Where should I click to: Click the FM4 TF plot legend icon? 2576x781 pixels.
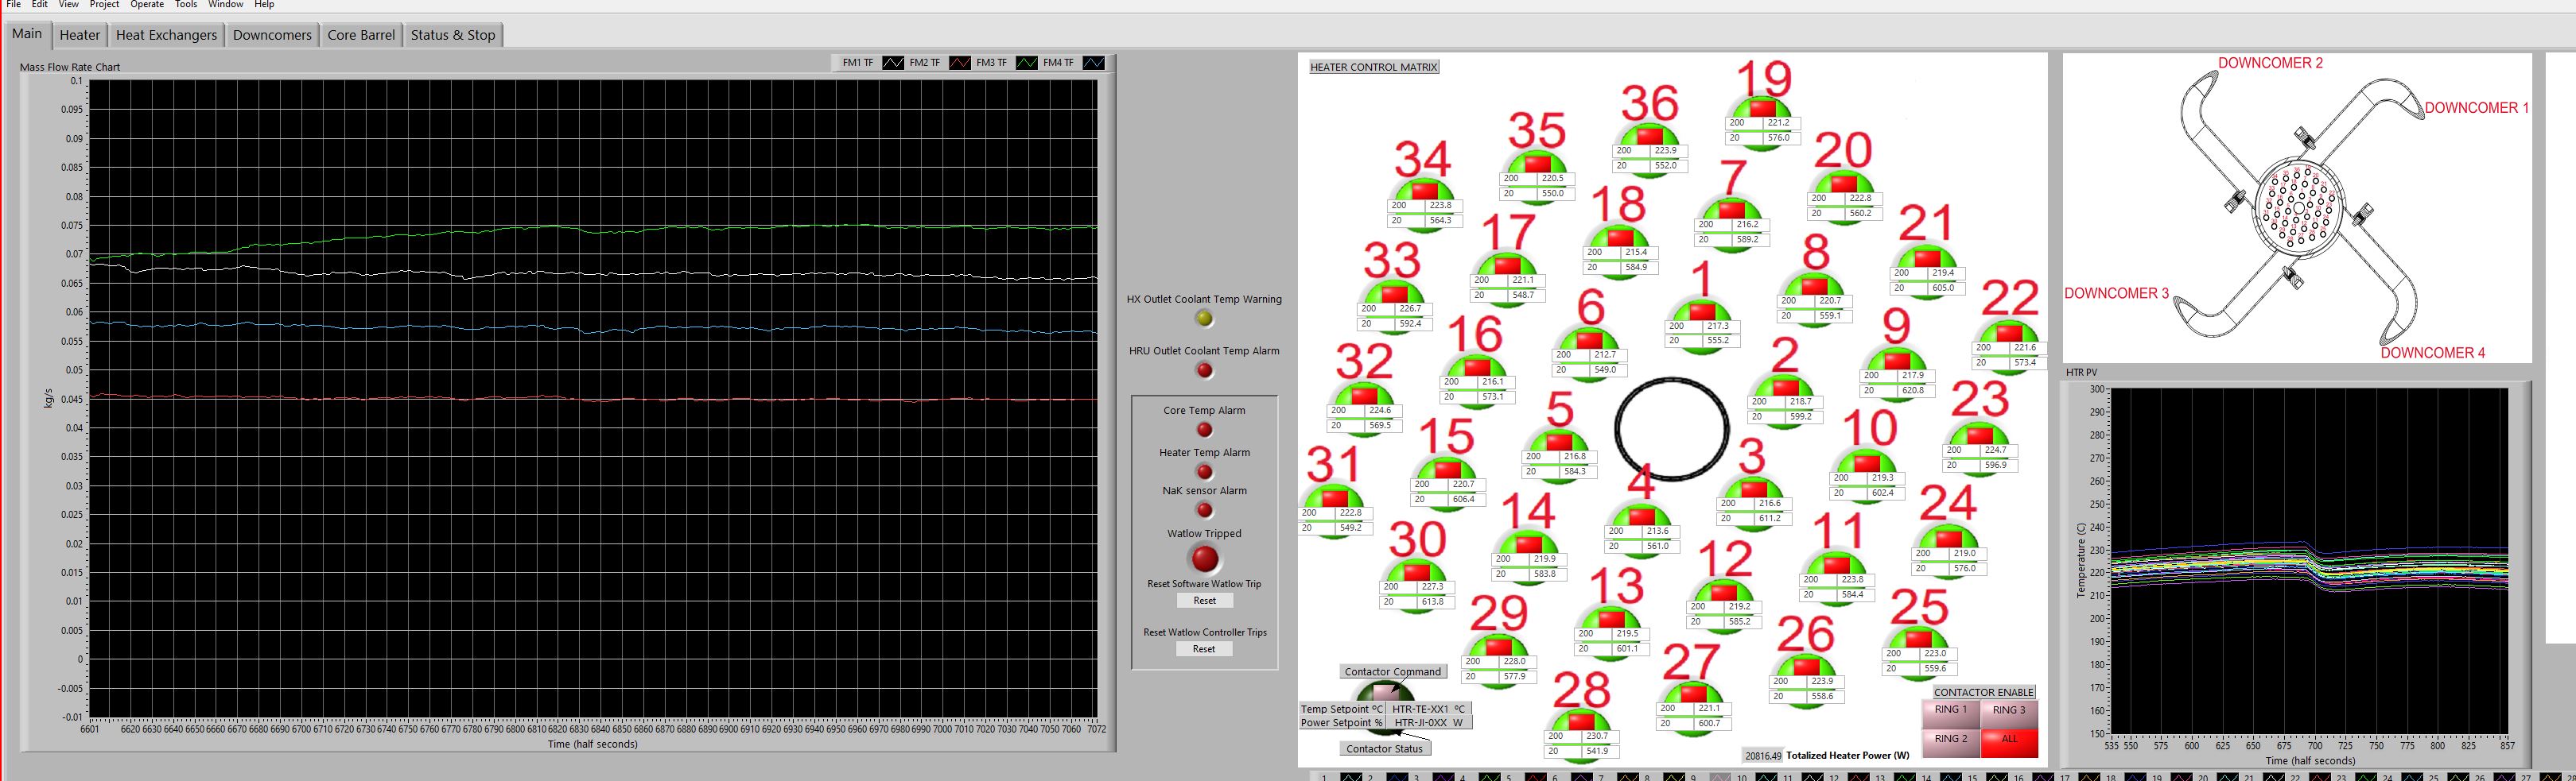[x=1094, y=63]
